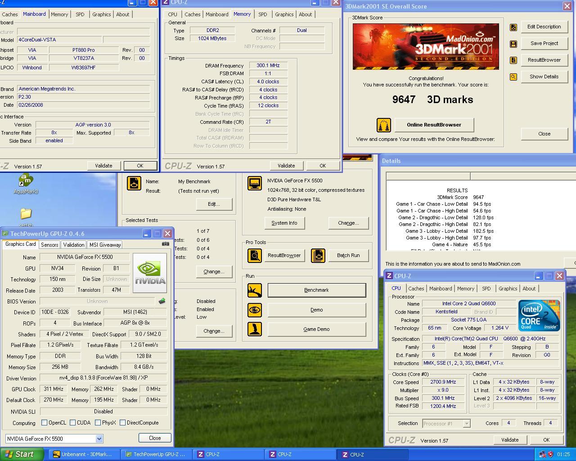Click the Intel Core 2 Quad logo

coord(539,316)
